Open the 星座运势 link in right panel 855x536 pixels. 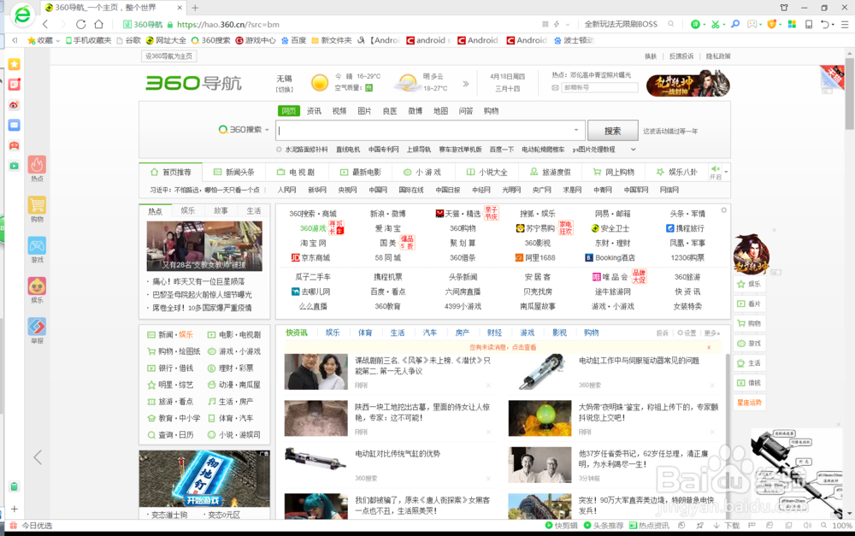pyautogui.click(x=749, y=403)
